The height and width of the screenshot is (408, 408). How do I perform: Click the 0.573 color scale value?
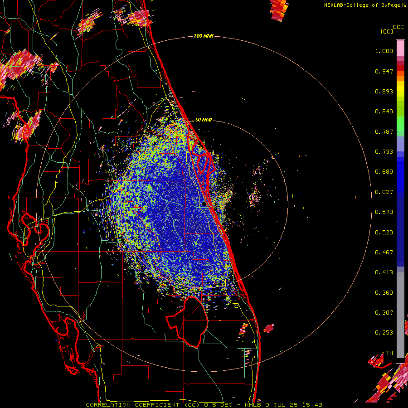[384, 212]
